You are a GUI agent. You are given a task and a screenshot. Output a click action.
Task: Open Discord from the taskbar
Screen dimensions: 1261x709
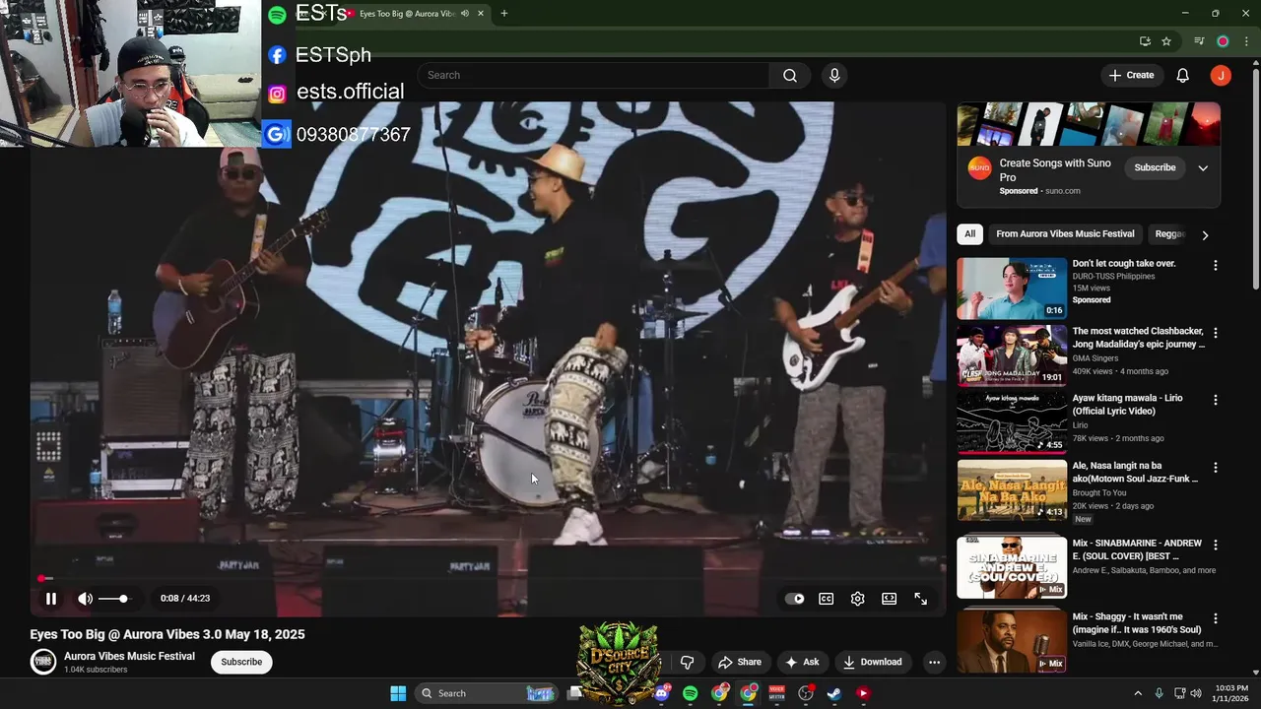tap(661, 693)
